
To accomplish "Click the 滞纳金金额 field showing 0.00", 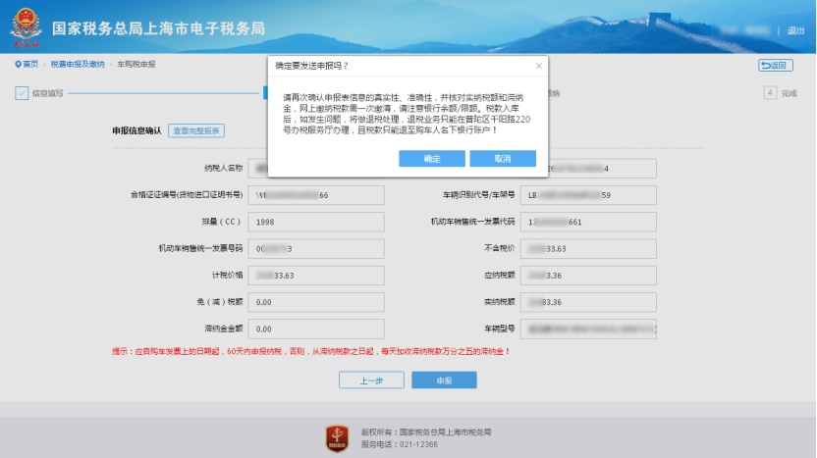I will (316, 329).
